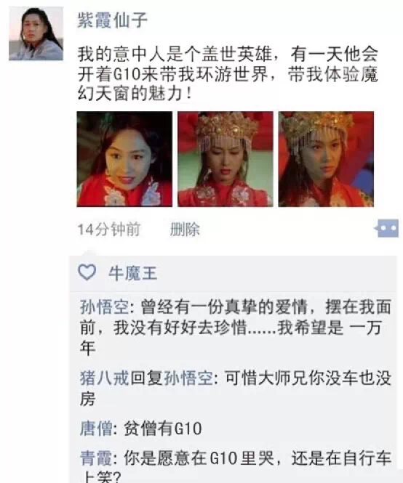Open 紫霞仙子's profile avatar
Viewport: 403px width, 483px height.
[x=36, y=33]
